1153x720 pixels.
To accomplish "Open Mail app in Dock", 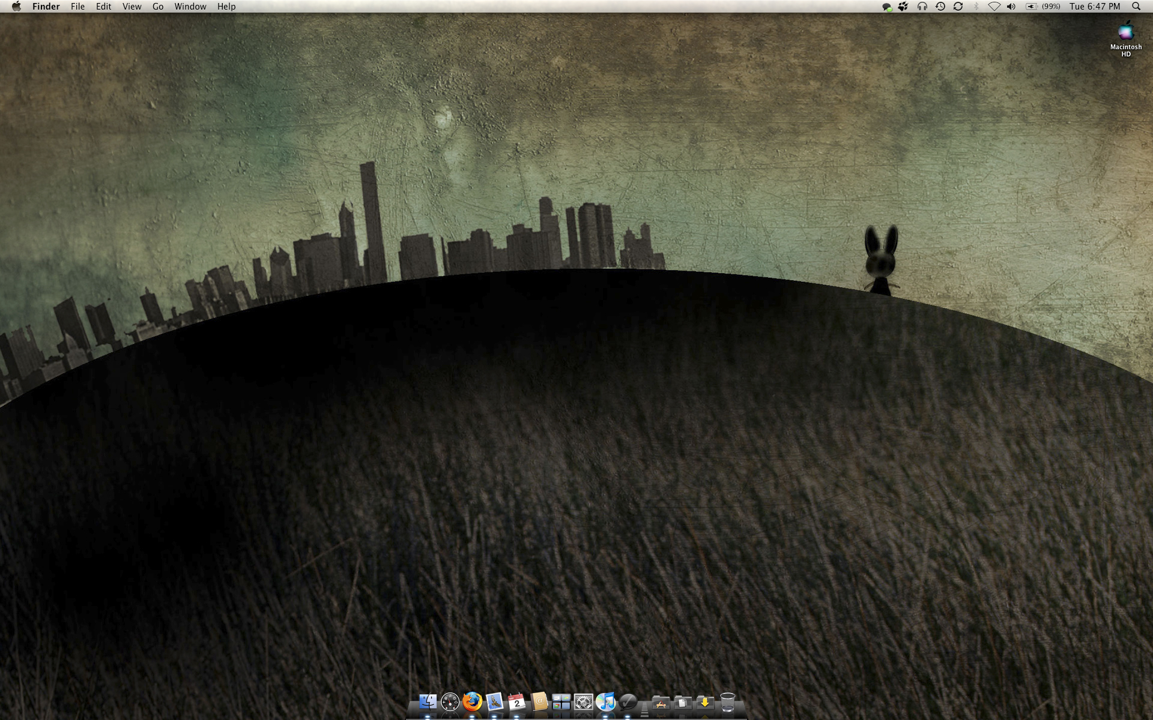I will 494,701.
